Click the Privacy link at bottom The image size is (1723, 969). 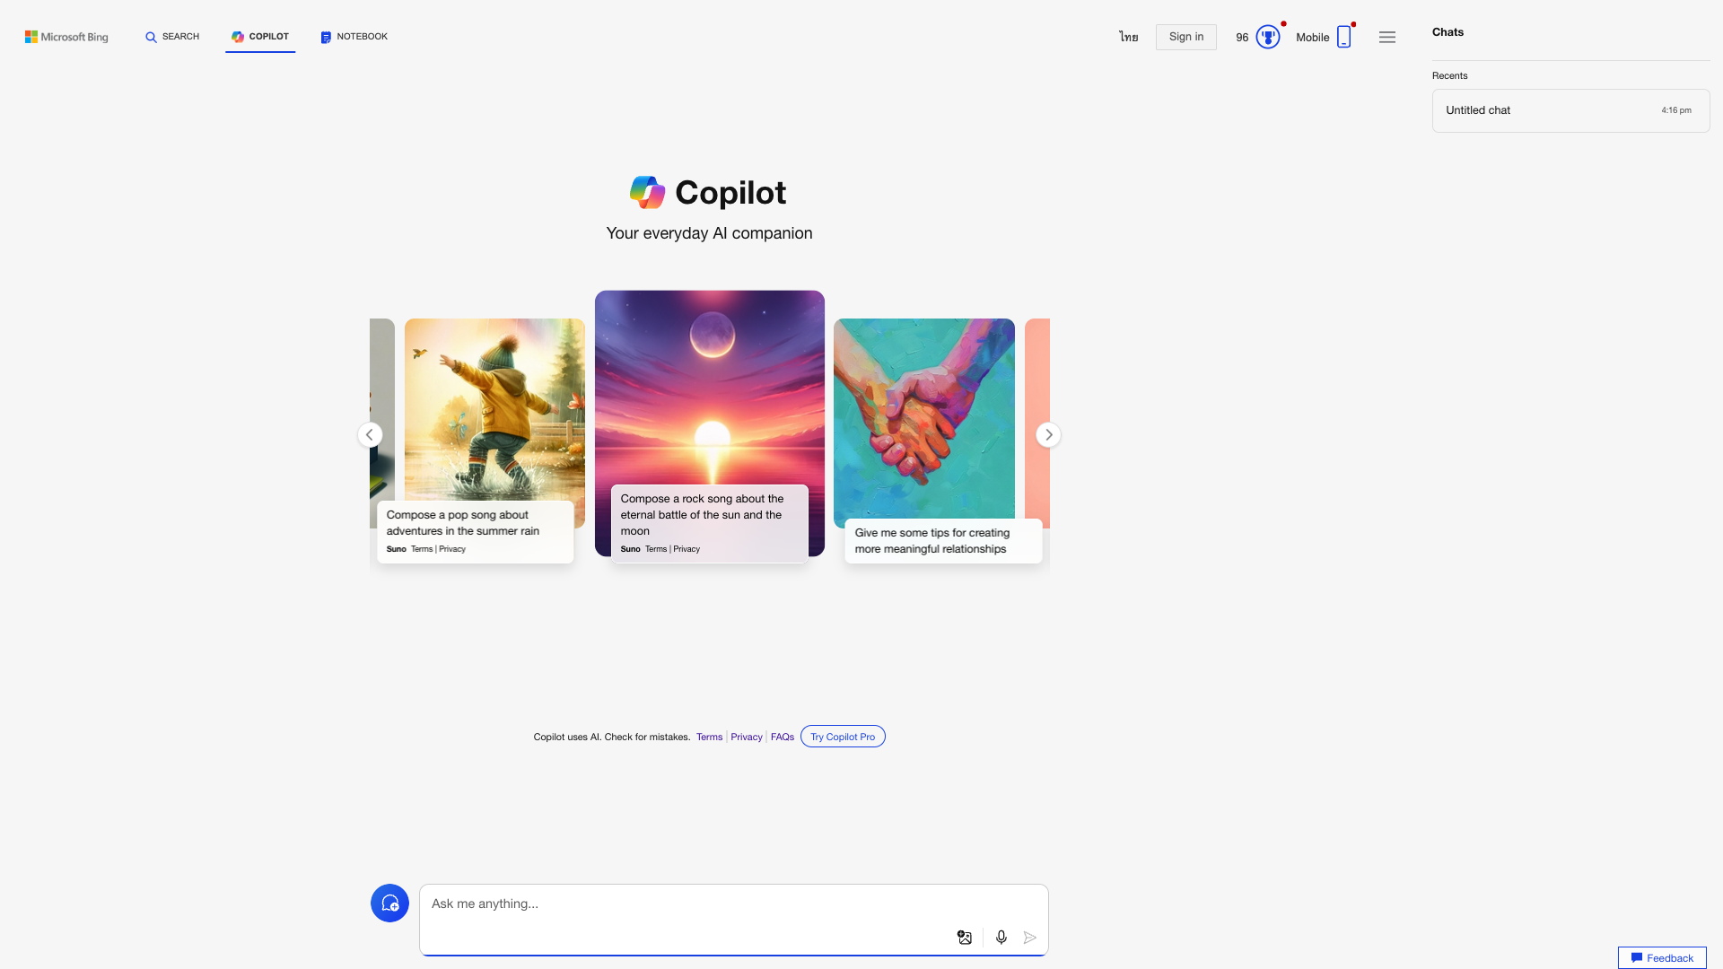pyautogui.click(x=746, y=736)
